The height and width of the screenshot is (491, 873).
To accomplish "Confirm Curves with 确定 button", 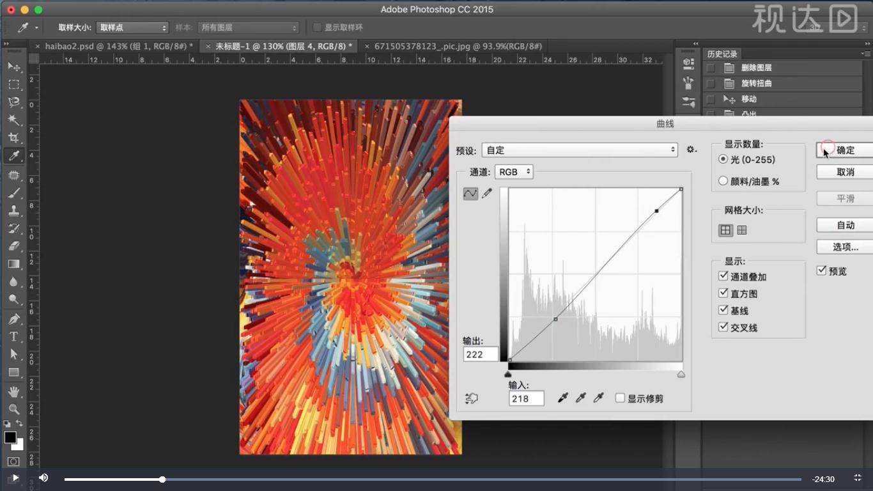I will pyautogui.click(x=845, y=150).
